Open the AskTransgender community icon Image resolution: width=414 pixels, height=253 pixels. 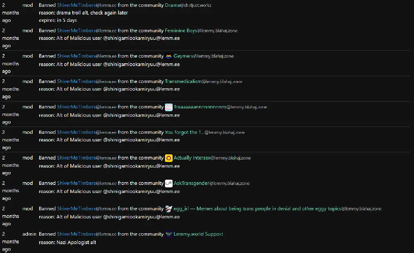169,183
